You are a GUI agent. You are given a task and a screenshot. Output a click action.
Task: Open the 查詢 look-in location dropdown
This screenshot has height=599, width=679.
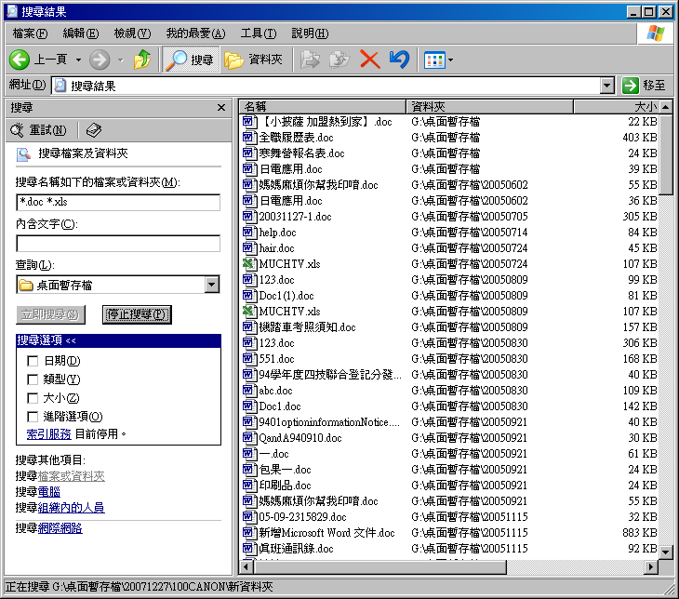tap(212, 285)
